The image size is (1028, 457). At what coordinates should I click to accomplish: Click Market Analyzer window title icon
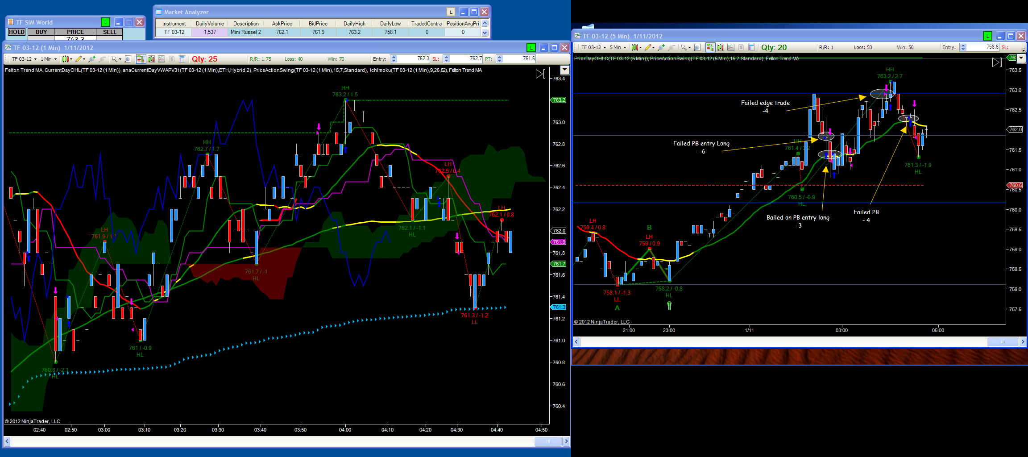pos(159,12)
